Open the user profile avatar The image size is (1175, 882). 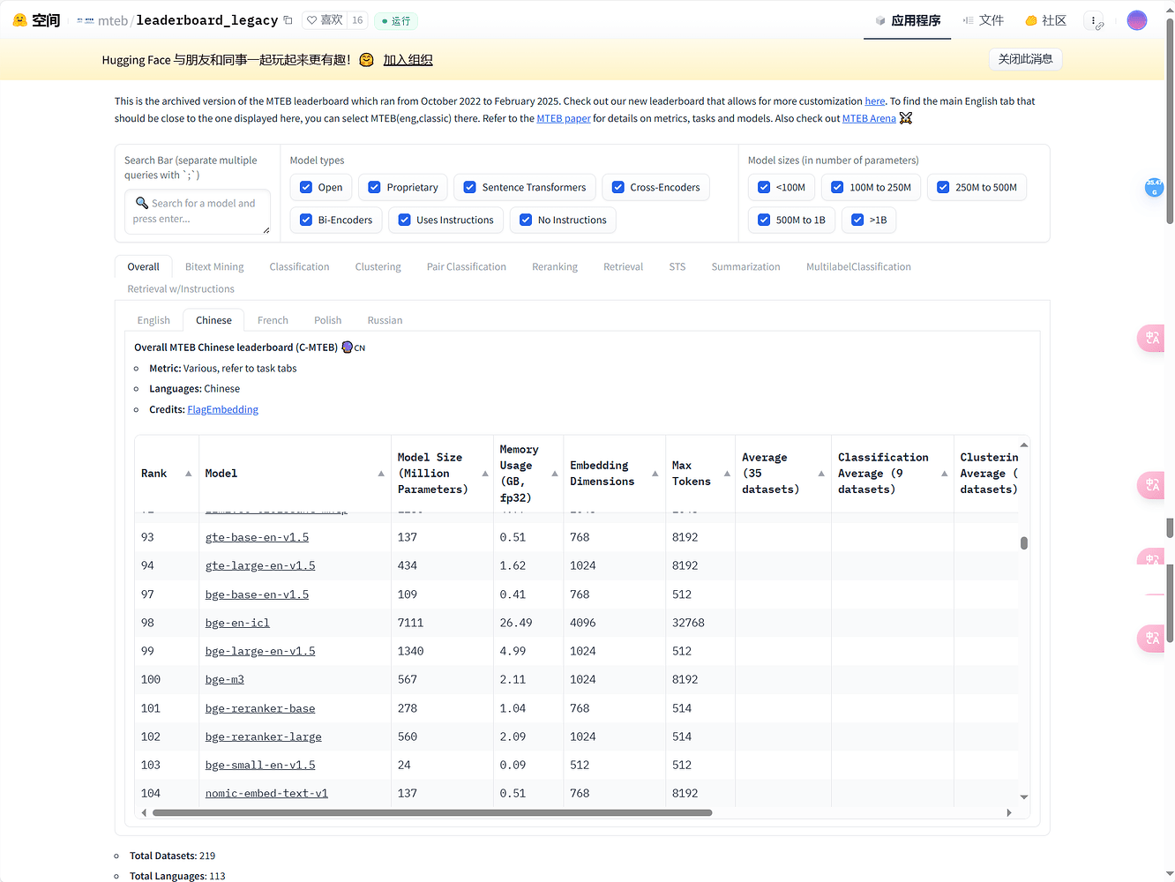(x=1137, y=20)
